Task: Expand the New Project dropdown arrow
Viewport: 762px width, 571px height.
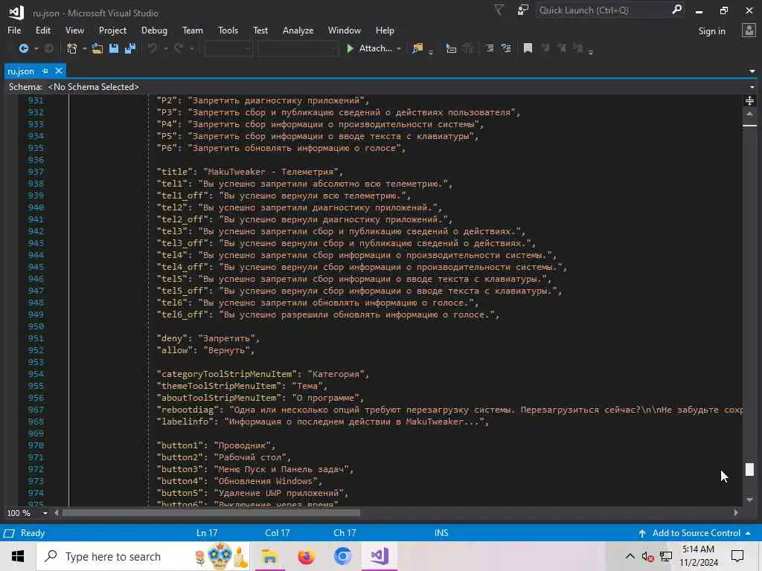Action: pyautogui.click(x=85, y=49)
